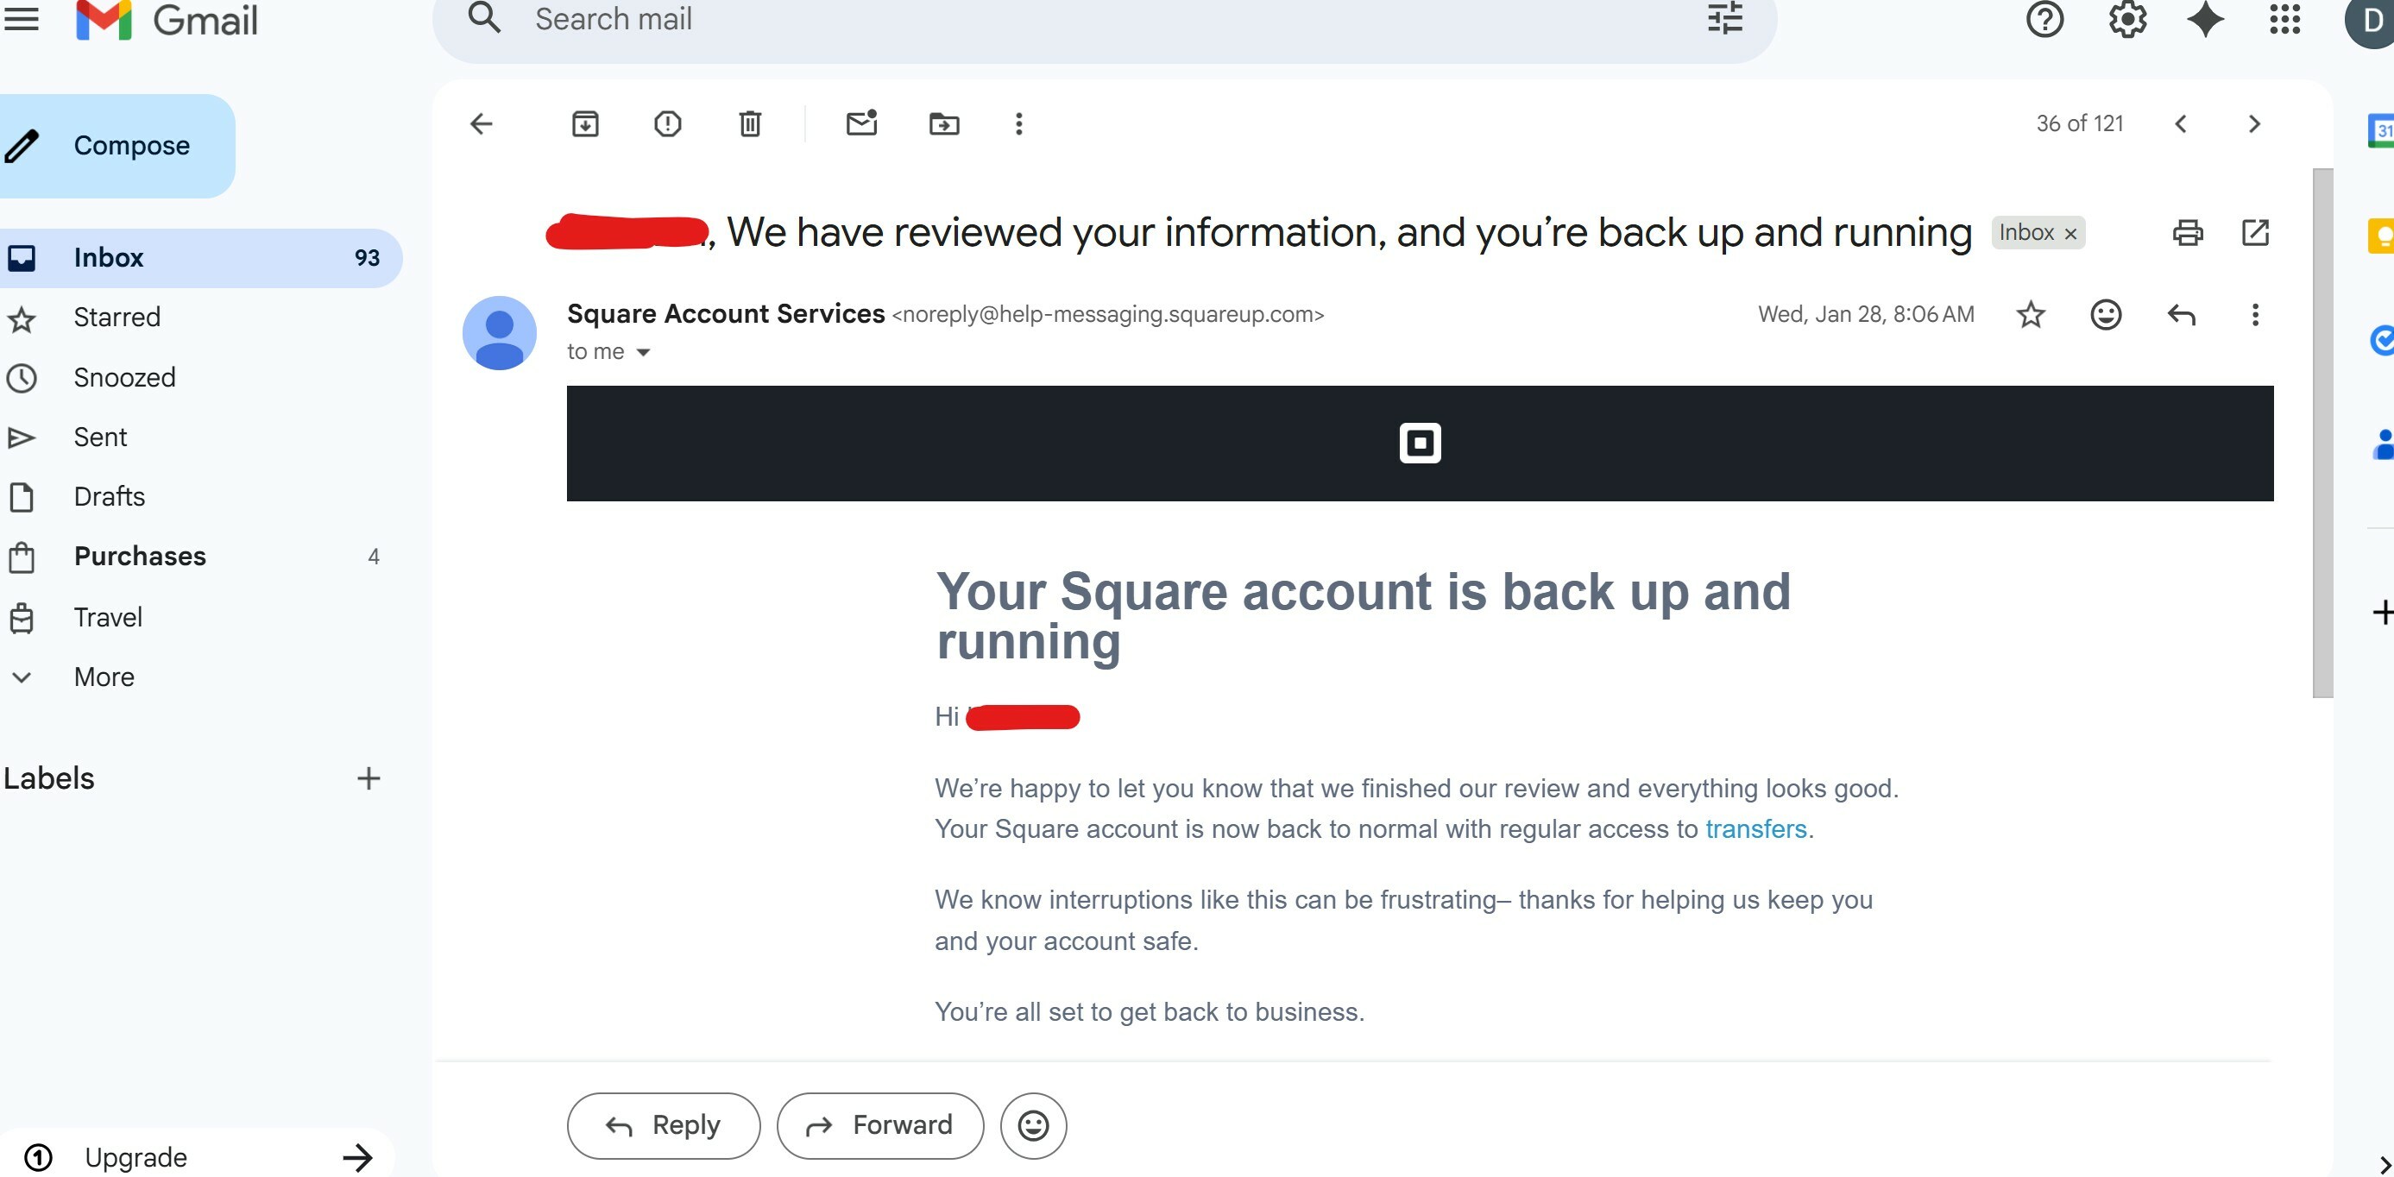
Task: Expand the More section in the sidebar
Action: click(x=104, y=677)
